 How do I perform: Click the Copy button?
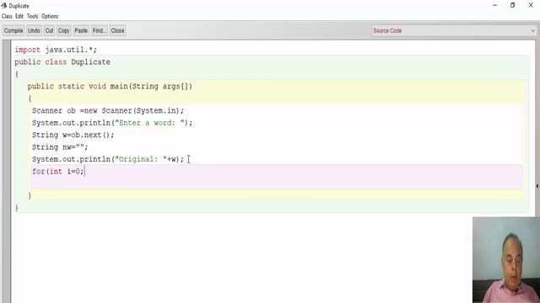click(x=63, y=30)
